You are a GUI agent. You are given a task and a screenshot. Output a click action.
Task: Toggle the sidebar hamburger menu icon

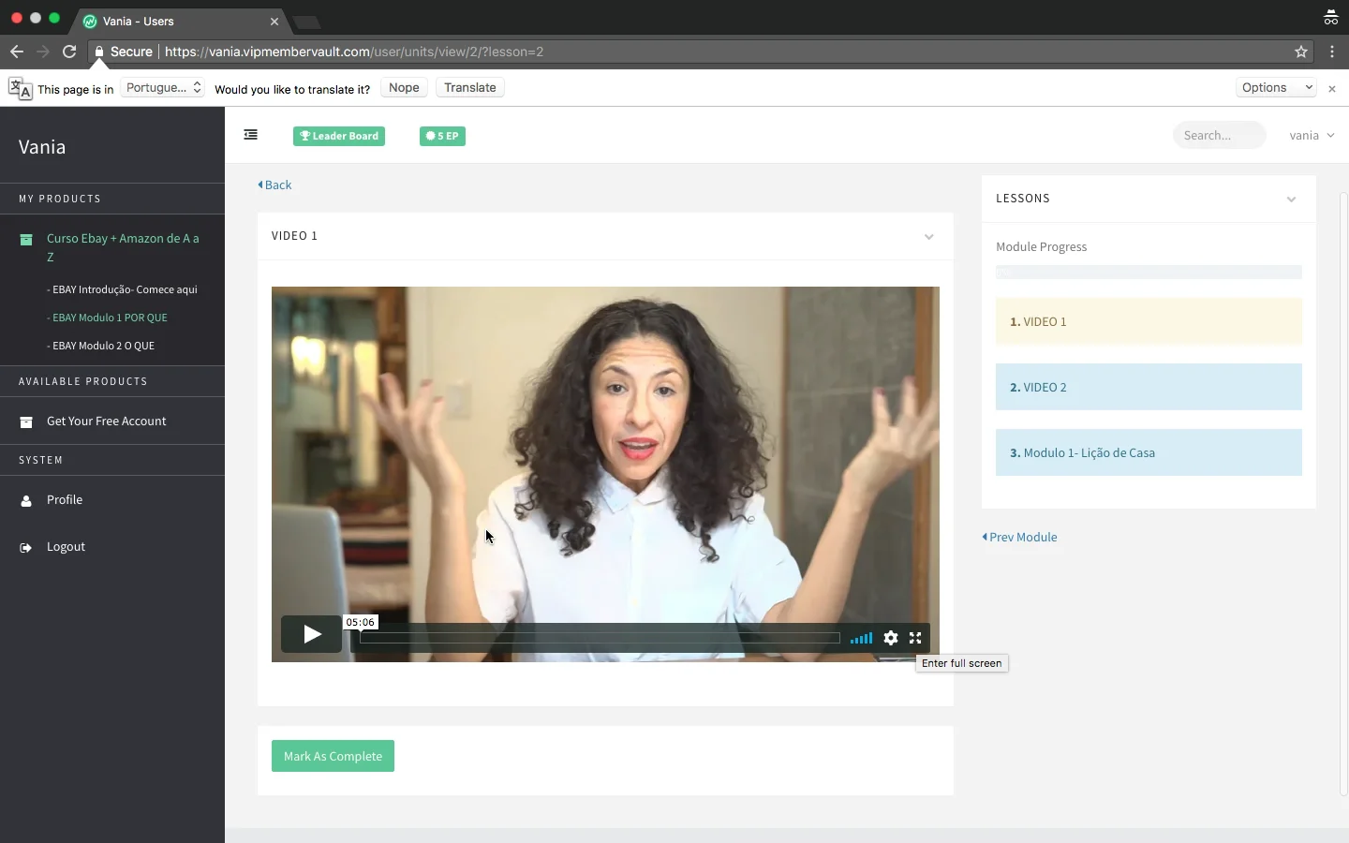pos(250,135)
